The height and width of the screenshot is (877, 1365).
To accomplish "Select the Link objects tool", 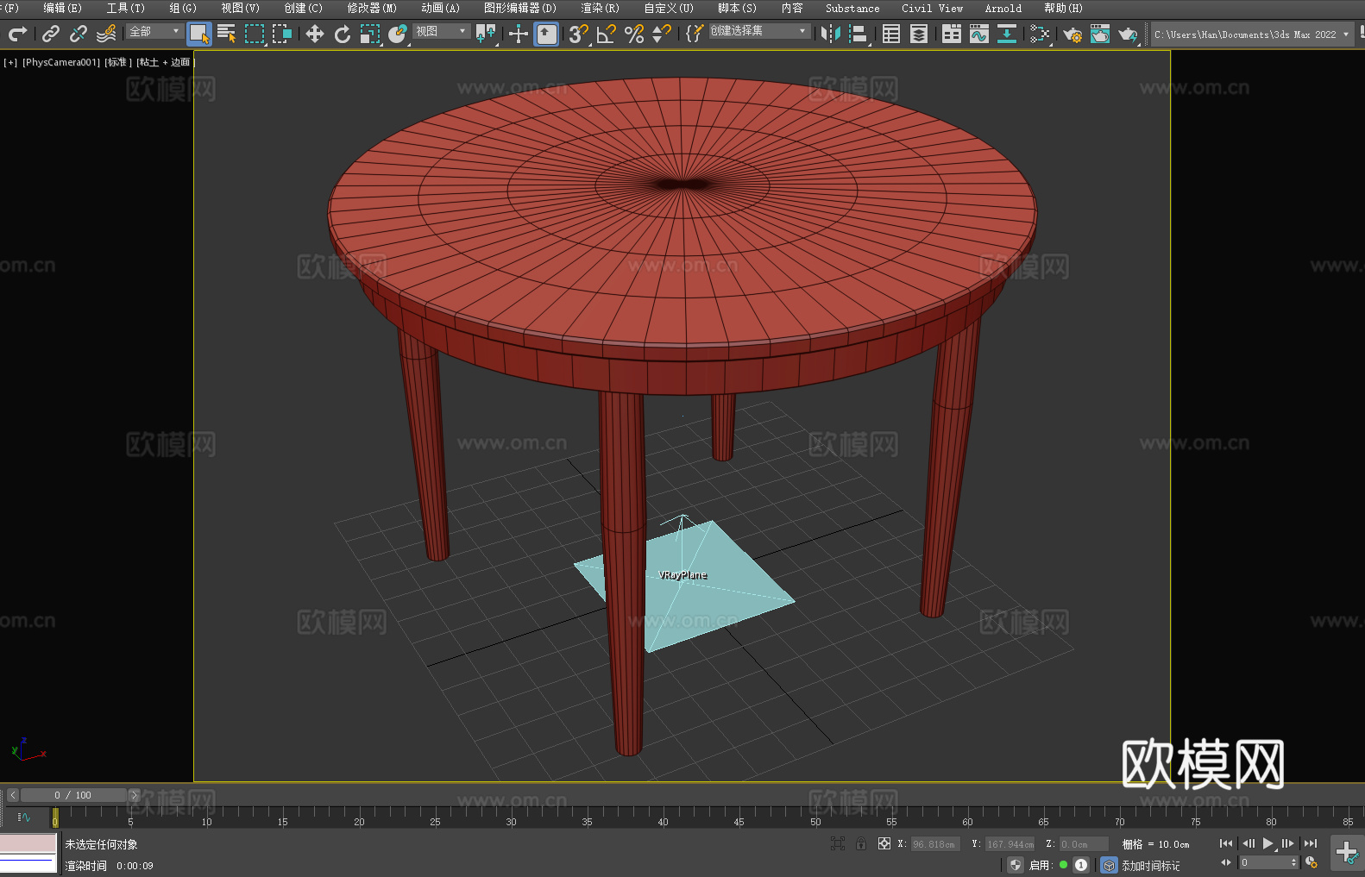I will point(51,34).
